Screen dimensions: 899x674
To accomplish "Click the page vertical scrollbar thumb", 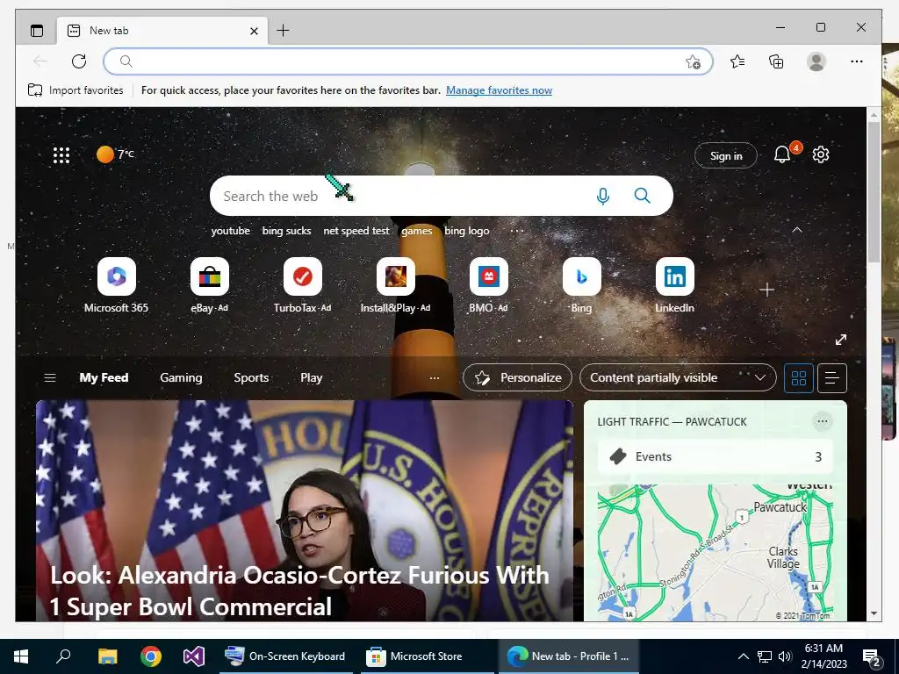I will click(874, 192).
